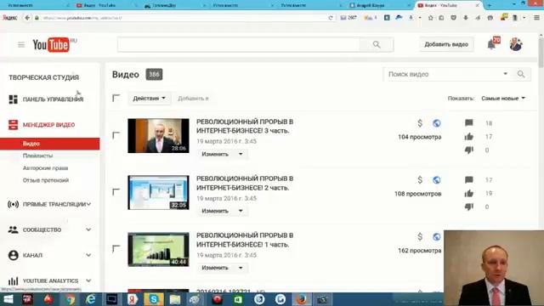
Task: Click Изменить for 3 часть video
Action: 215,154
